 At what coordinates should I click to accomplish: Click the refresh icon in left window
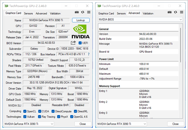83,12
